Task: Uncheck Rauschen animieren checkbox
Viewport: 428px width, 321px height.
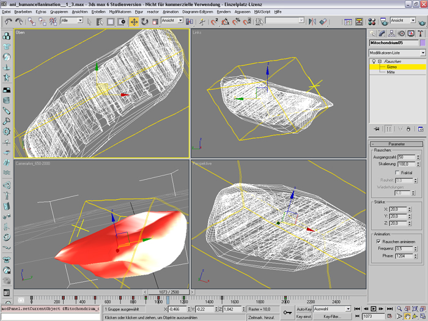Action: [378, 242]
